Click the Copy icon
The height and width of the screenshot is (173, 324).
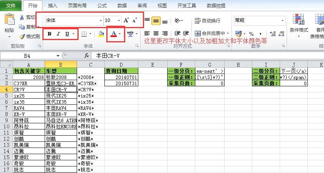point(22,27)
